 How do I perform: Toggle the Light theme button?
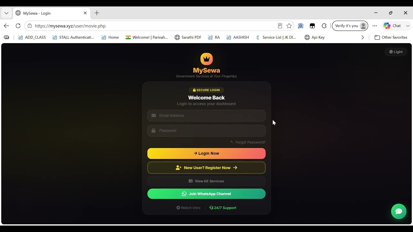396,52
